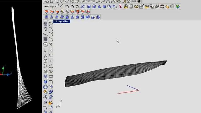201x113 pixels.
Task: Create a solid with the blue box icon
Action: [45, 82]
